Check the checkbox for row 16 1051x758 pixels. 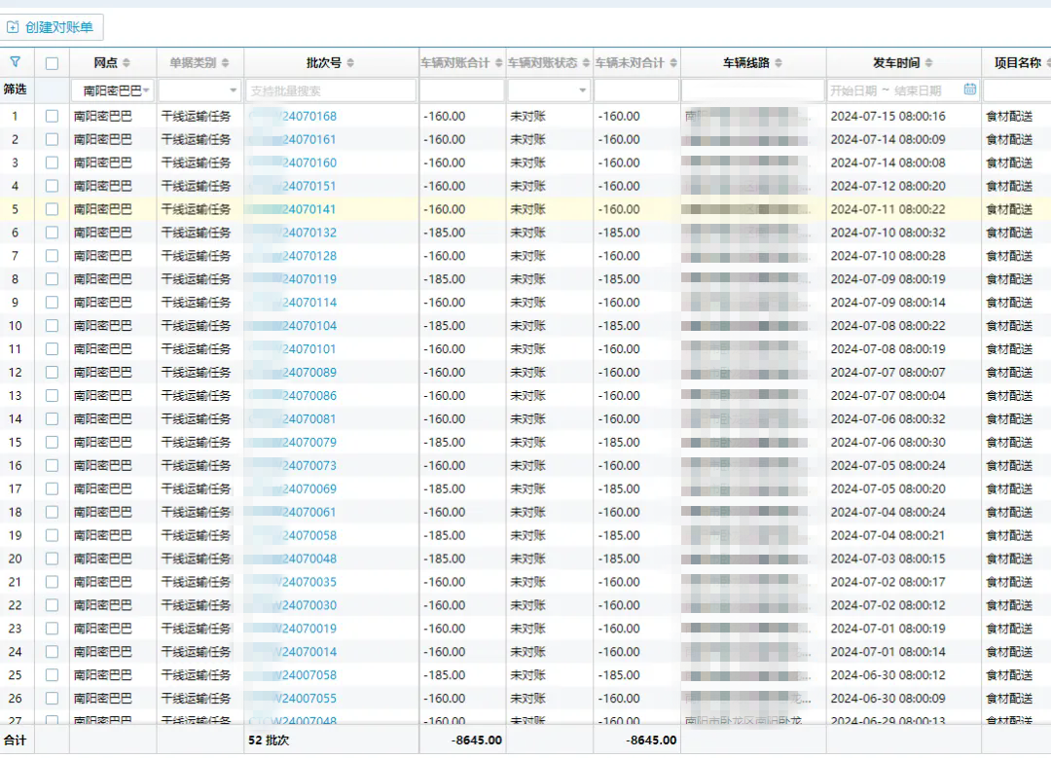click(52, 465)
